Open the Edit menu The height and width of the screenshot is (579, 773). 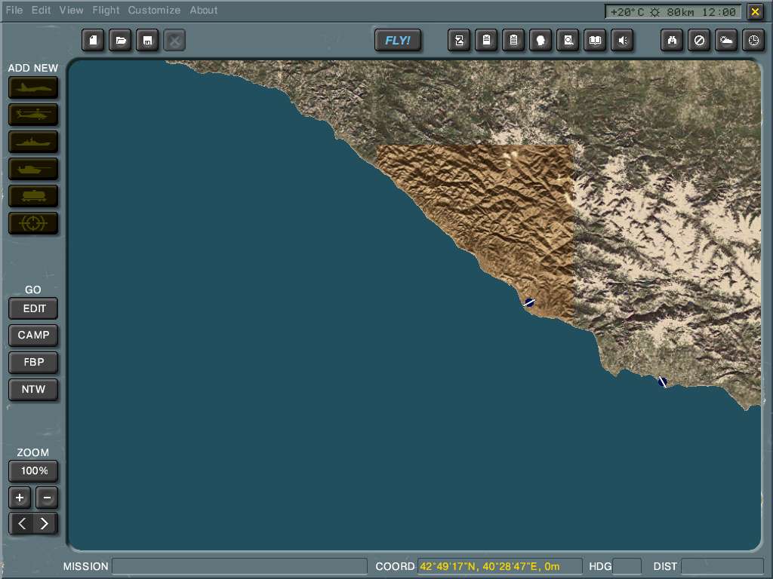pyautogui.click(x=41, y=10)
